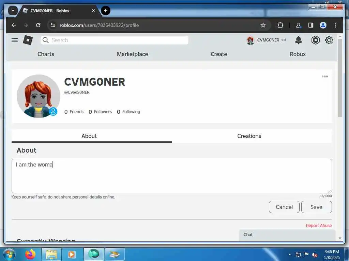Open the Create page
The image size is (349, 261).
pyautogui.click(x=219, y=54)
